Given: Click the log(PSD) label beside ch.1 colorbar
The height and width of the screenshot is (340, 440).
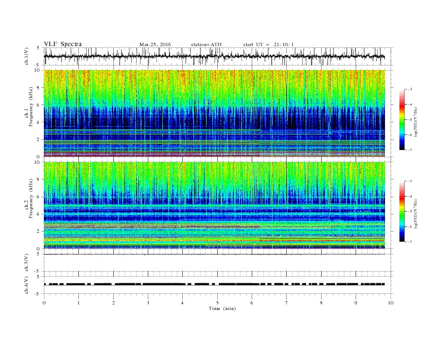Looking at the screenshot, I should coord(416,122).
